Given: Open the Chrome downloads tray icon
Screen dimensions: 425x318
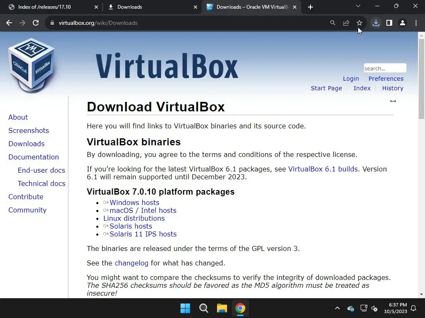Looking at the screenshot, I should tap(376, 23).
